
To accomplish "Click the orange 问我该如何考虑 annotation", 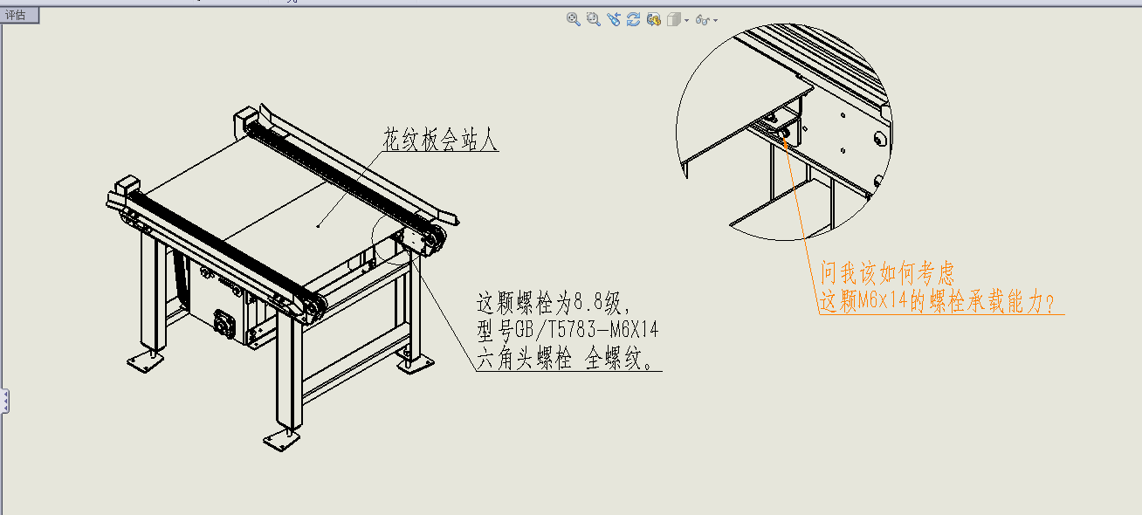I will coord(886,275).
